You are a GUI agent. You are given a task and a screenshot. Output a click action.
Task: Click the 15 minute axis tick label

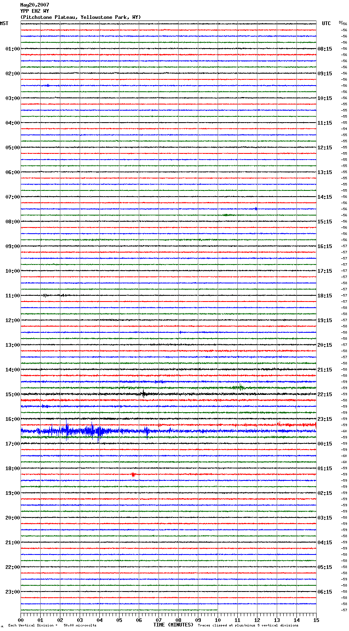[x=316, y=620]
